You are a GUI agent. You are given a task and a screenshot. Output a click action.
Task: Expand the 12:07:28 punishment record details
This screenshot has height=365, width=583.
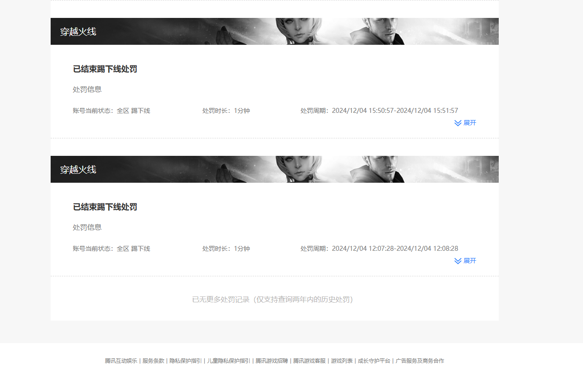(465, 261)
